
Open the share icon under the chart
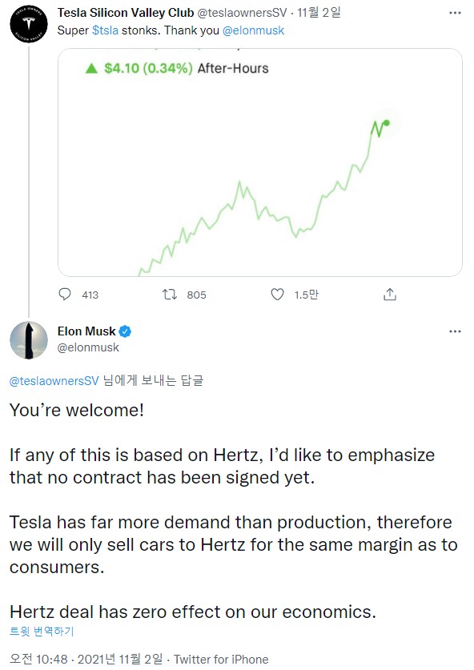pos(390,295)
